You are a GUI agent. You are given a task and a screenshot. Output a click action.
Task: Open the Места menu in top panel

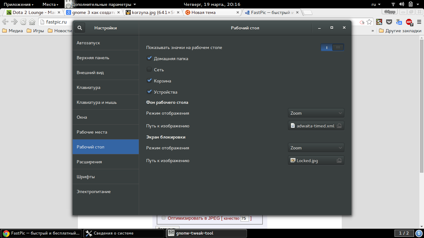click(x=50, y=4)
